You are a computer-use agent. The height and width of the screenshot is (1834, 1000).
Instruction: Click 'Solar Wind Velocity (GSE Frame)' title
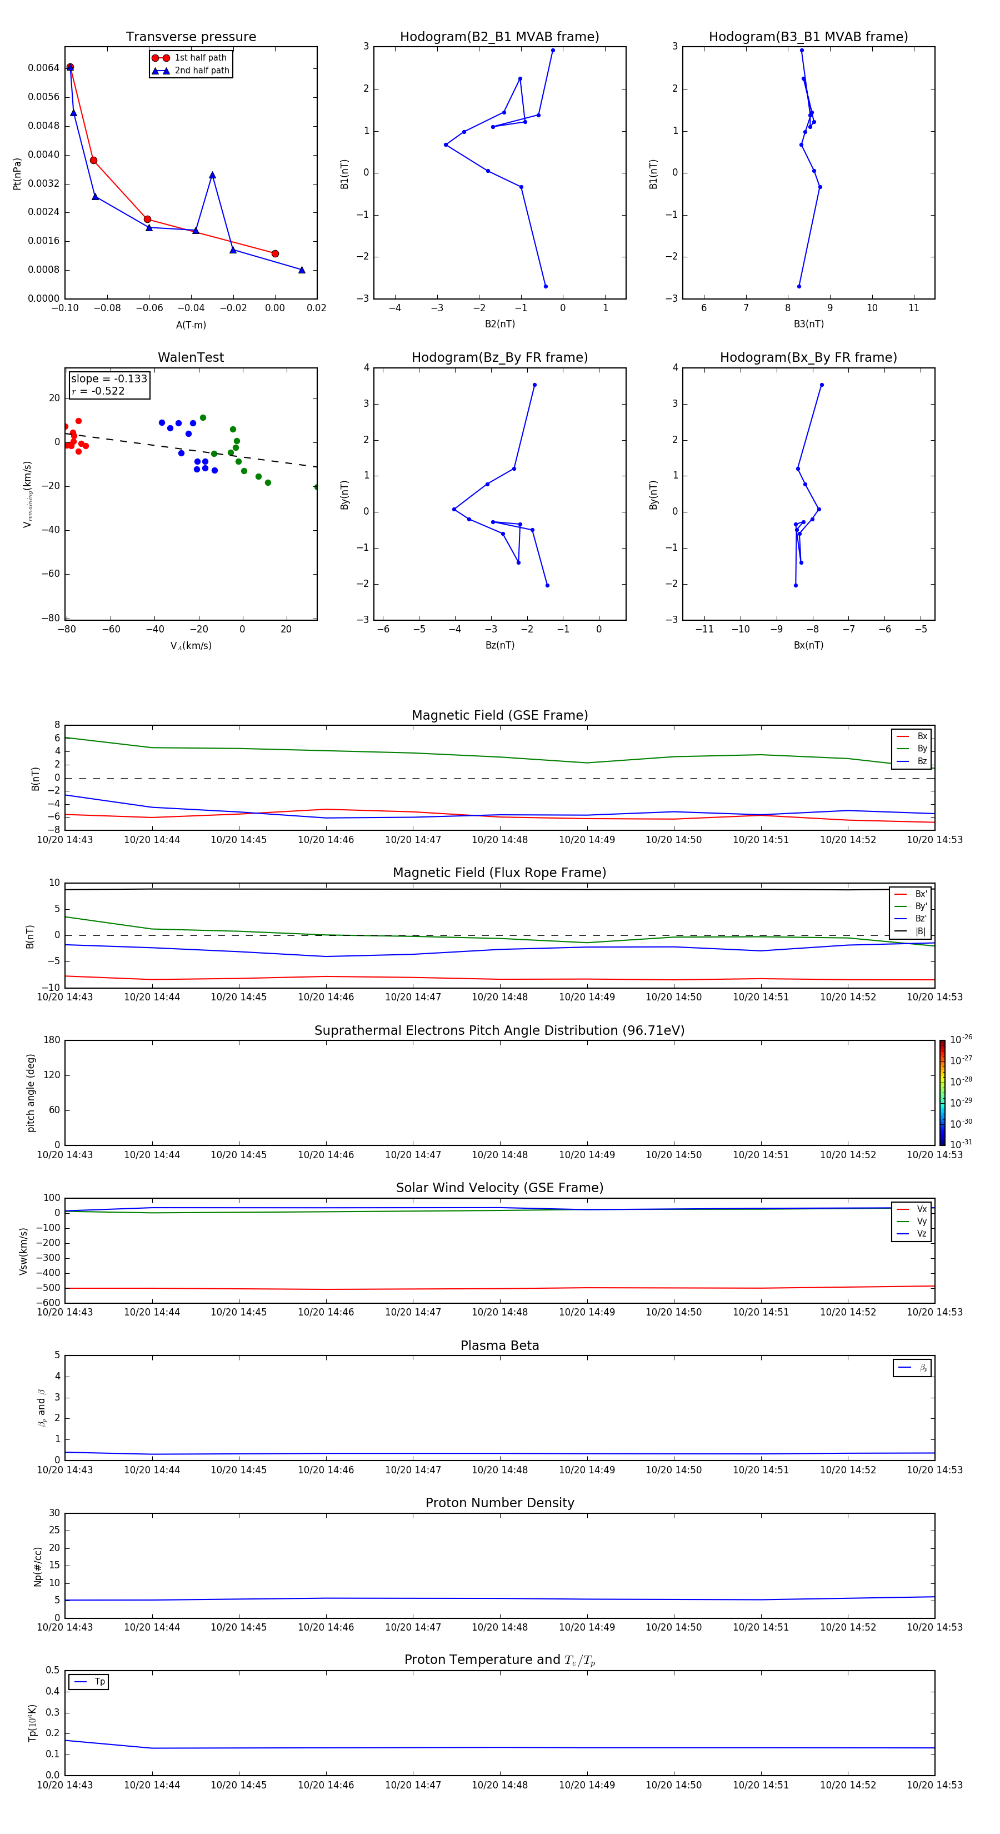(x=499, y=1188)
